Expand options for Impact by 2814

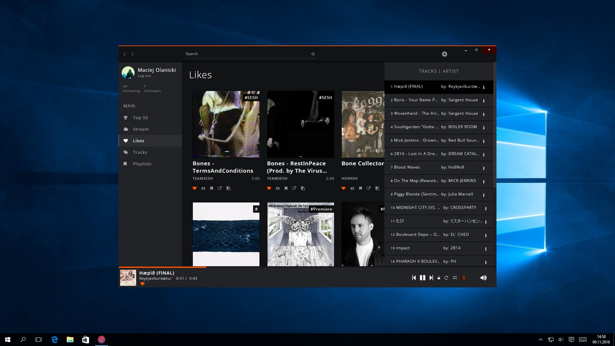[x=486, y=249]
